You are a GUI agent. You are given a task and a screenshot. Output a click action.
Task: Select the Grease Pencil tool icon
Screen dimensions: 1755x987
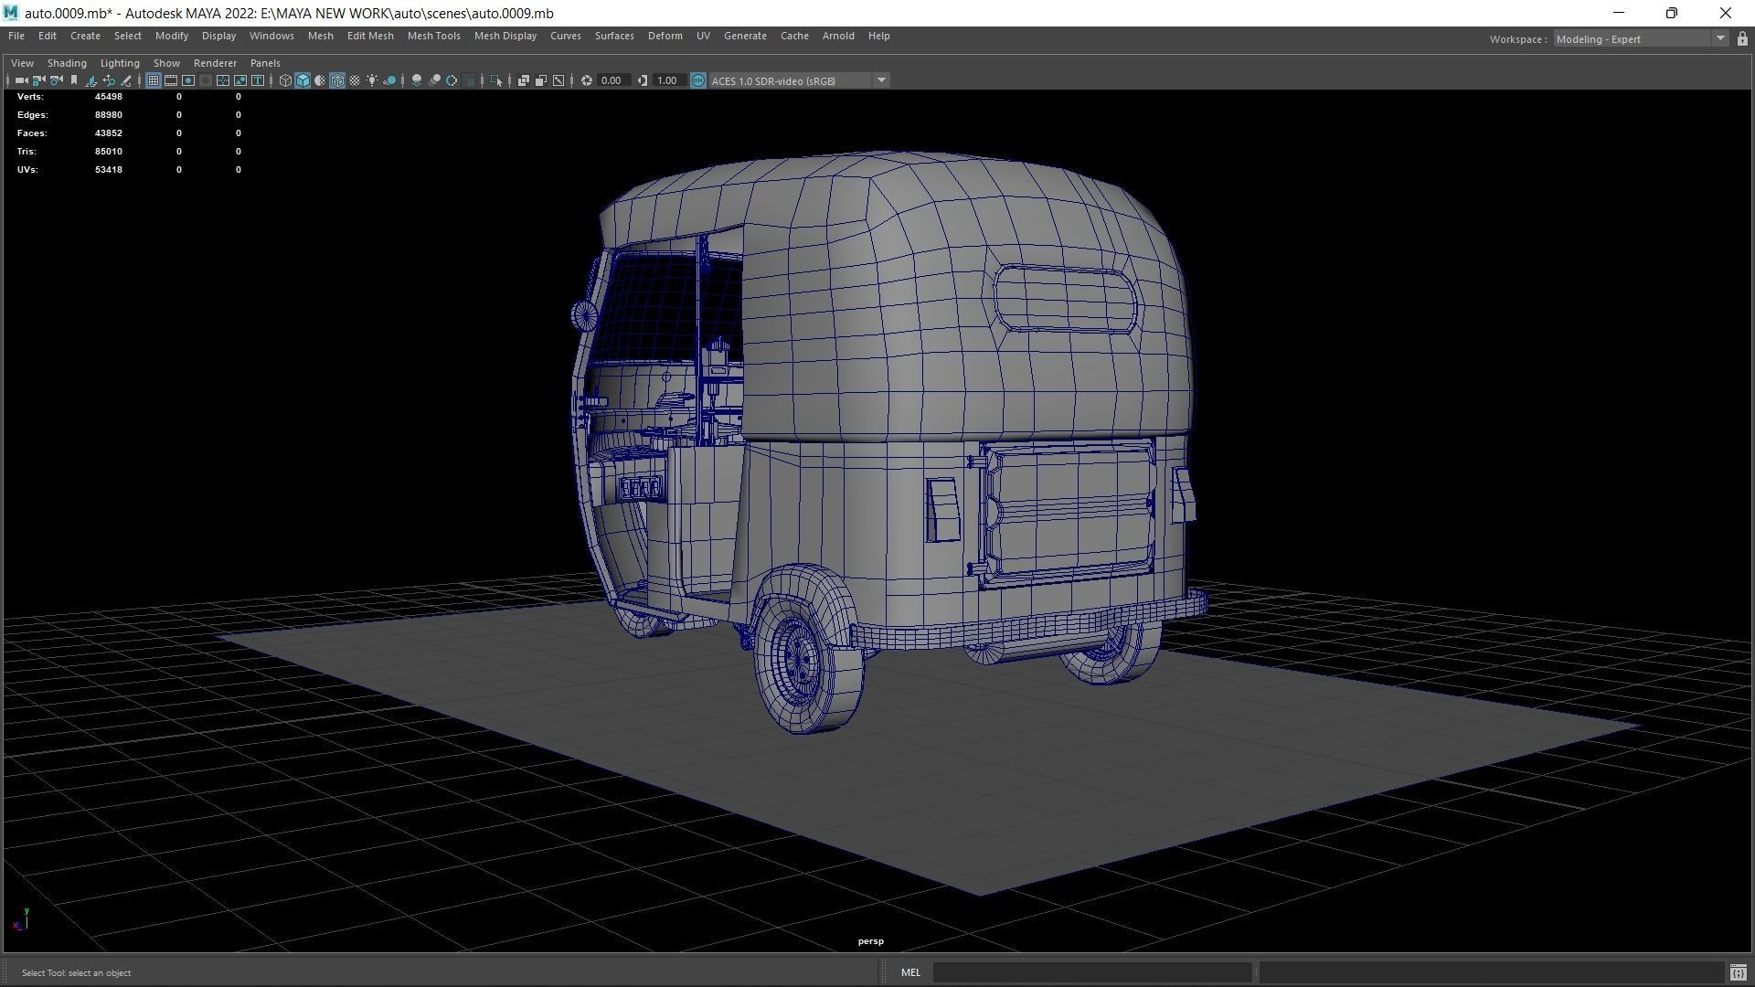click(126, 80)
